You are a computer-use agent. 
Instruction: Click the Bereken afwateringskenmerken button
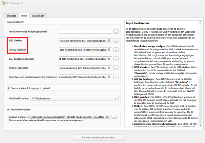[98, 137]
